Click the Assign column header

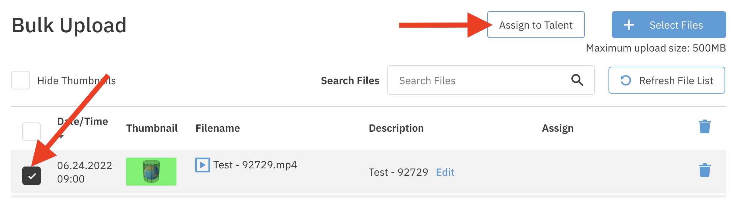(558, 128)
